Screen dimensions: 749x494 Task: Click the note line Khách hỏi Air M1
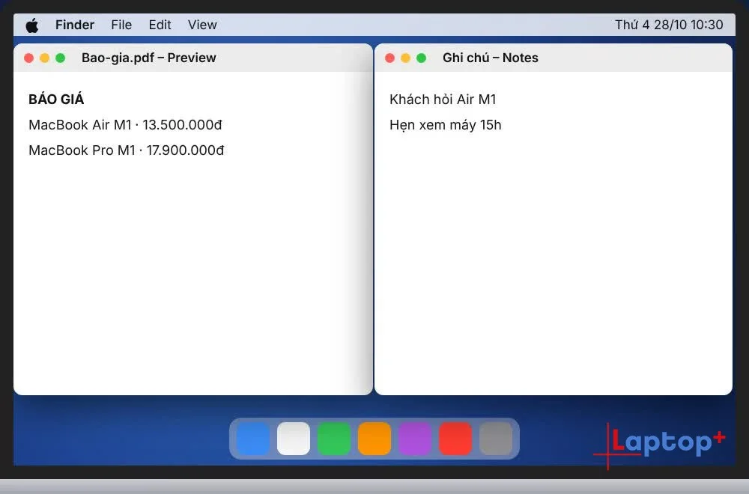coord(443,100)
